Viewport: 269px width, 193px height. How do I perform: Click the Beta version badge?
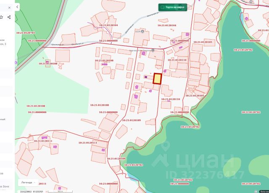click(x=264, y=191)
